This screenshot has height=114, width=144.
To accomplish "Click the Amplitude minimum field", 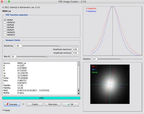I will coord(75,53).
